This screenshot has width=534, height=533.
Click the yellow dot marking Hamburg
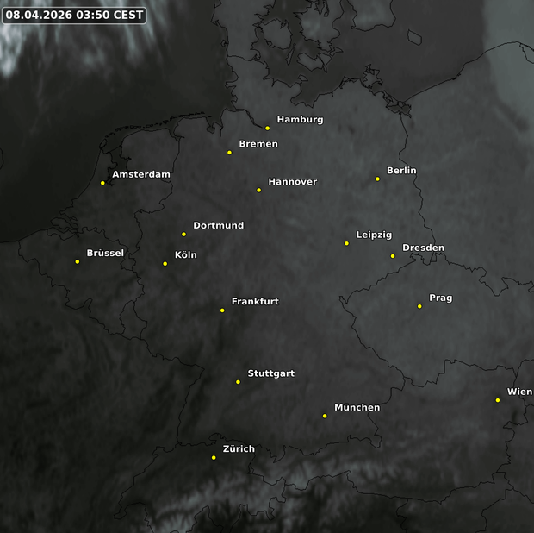[x=267, y=129]
